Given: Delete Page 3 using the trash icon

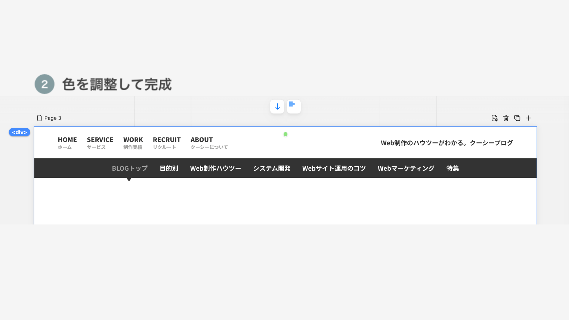Looking at the screenshot, I should [x=506, y=118].
